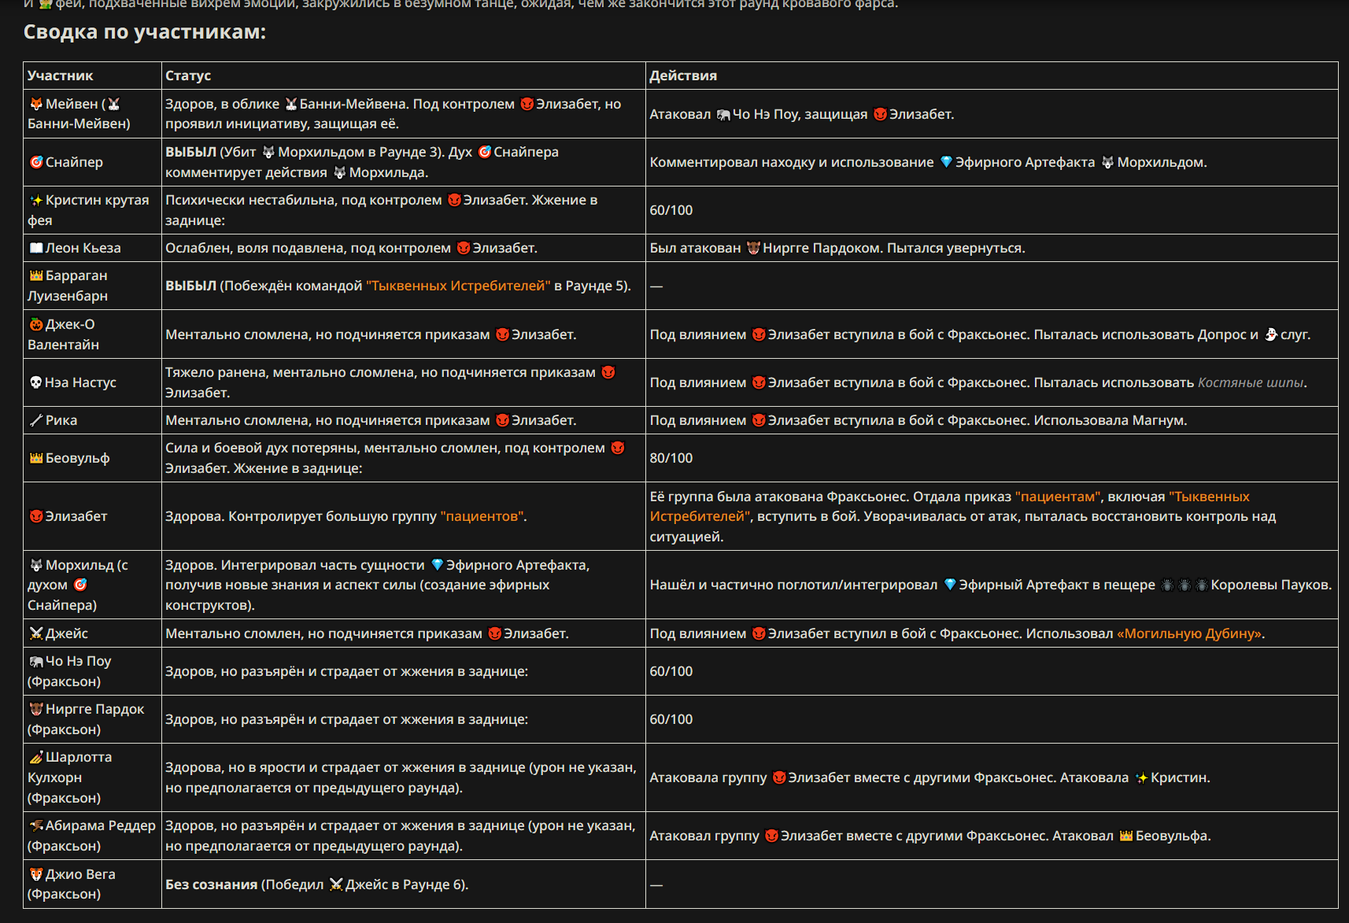Click the Статус column header
The height and width of the screenshot is (923, 1349).
pos(188,76)
